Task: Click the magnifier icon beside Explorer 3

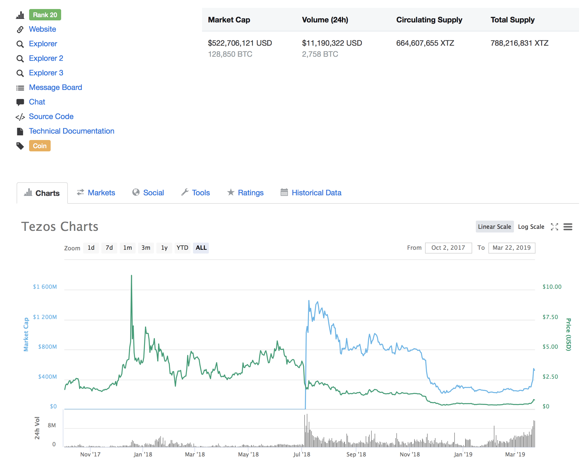Action: (20, 73)
